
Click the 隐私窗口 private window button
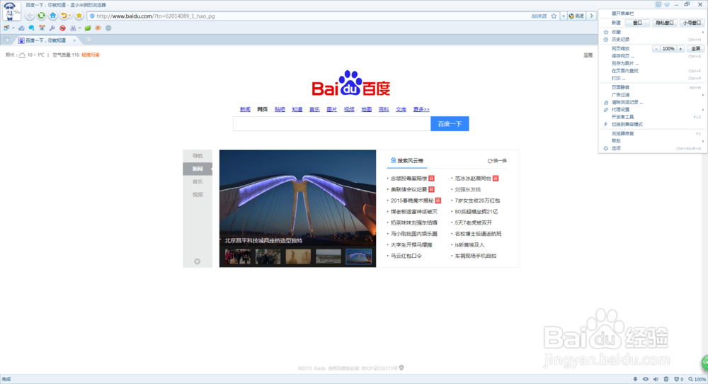click(664, 23)
